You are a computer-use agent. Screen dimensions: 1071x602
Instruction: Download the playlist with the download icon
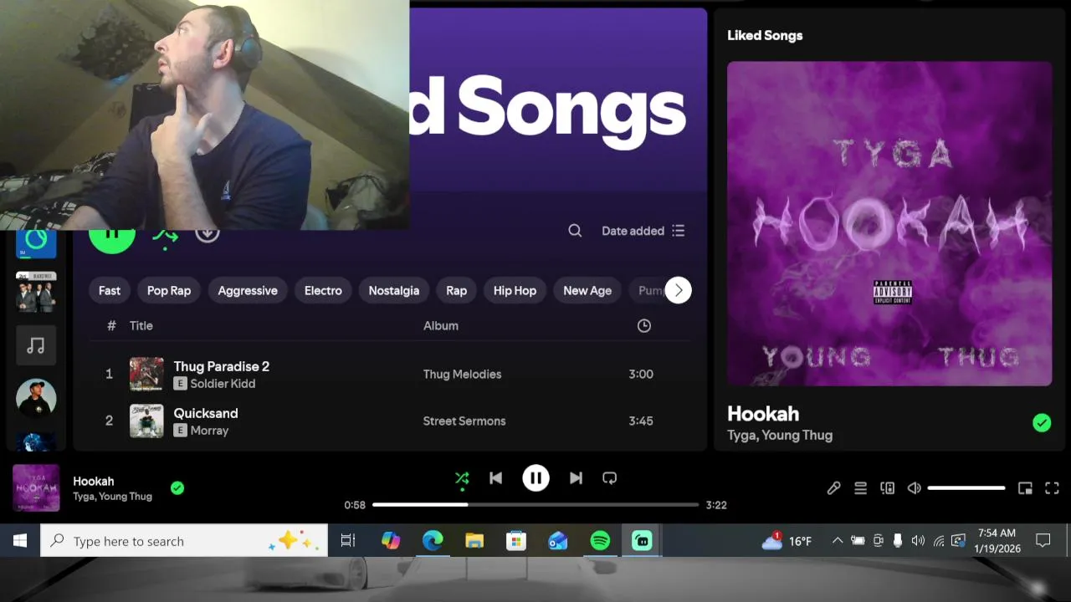pyautogui.click(x=208, y=235)
